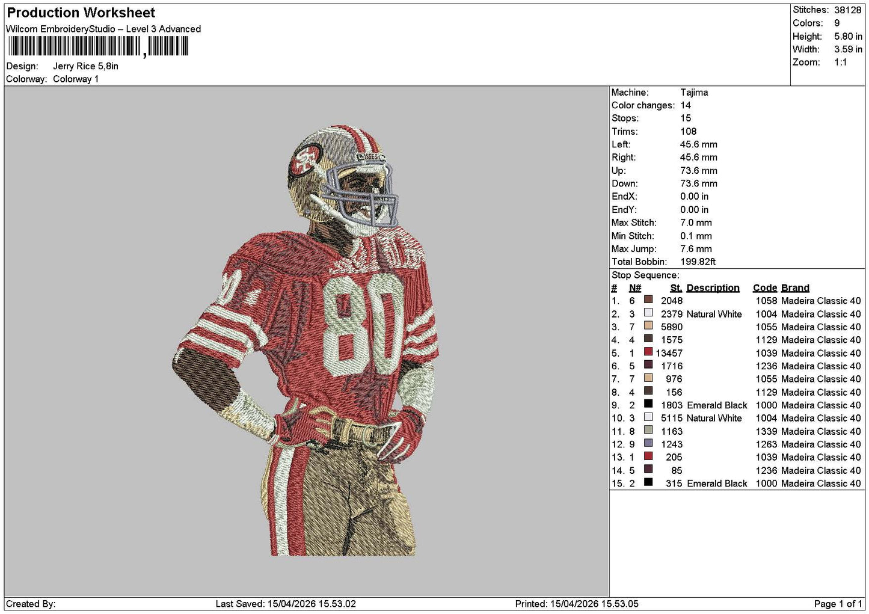The height and width of the screenshot is (614, 869).
Task: Click the sage green swatch in stop row 11
Action: [648, 430]
